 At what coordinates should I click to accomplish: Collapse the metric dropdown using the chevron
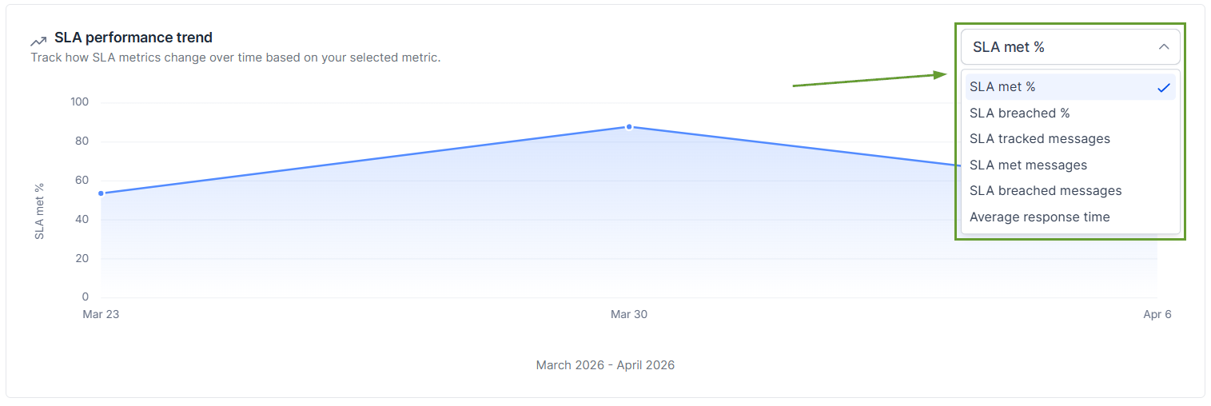coord(1163,47)
